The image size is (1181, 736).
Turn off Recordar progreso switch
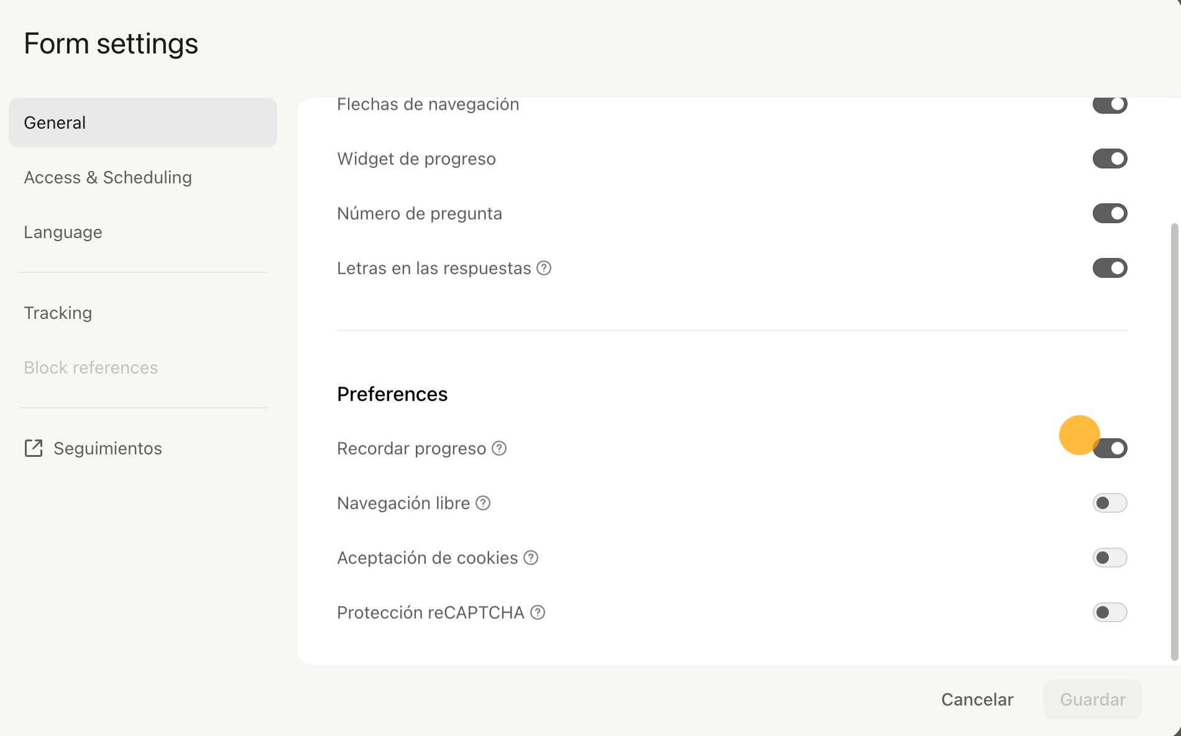tap(1111, 448)
